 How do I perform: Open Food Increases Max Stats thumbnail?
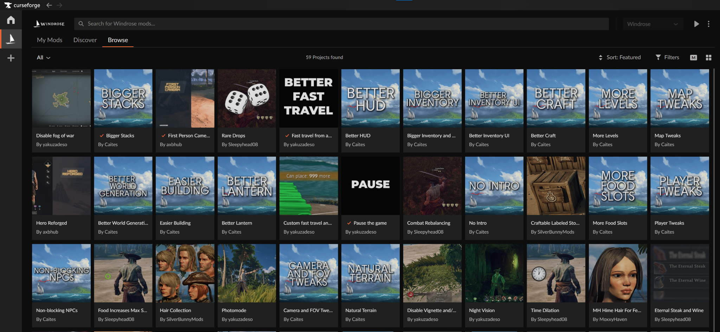(x=123, y=273)
